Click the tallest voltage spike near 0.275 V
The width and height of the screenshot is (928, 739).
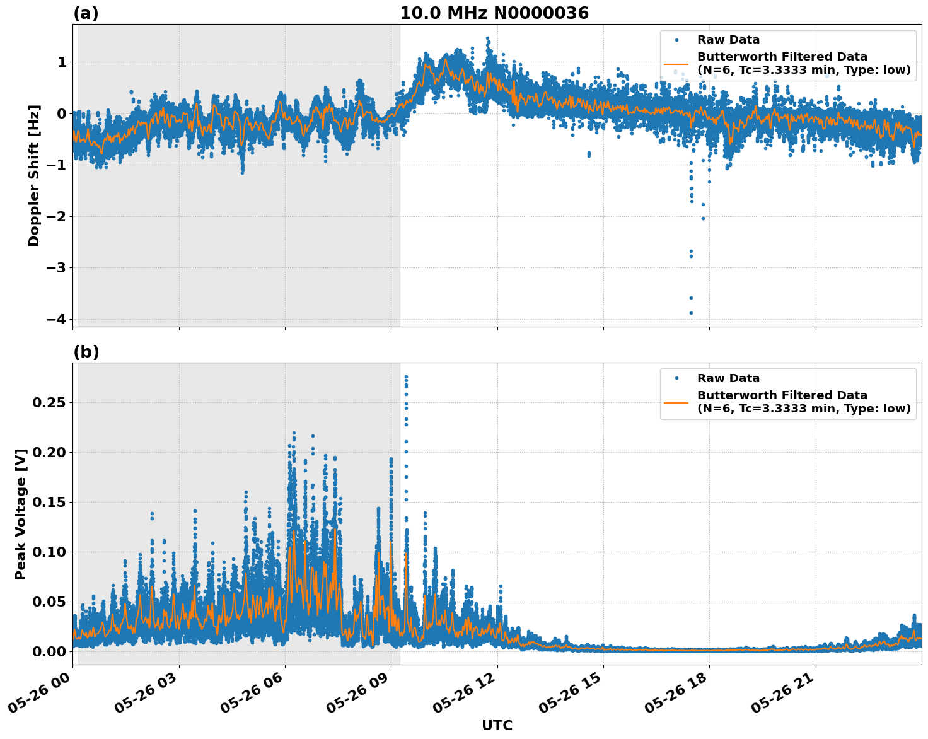(x=406, y=376)
